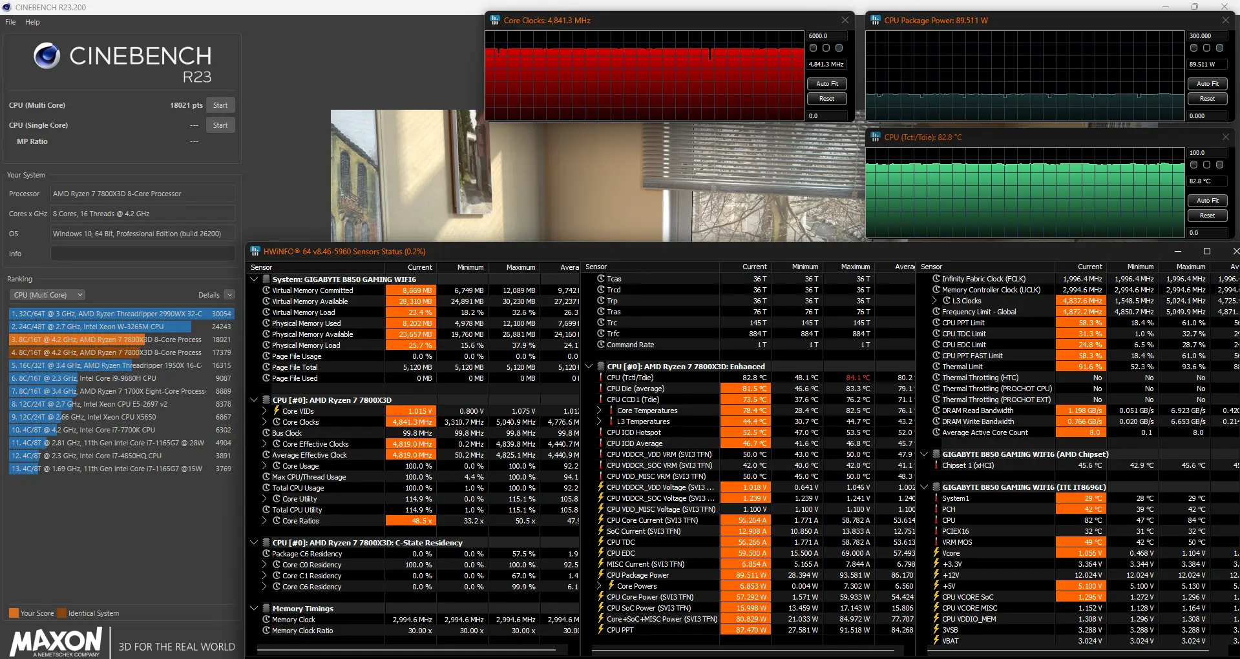Select middle radio option in CPU Package Power graph
Screen dimensions: 1240x659
point(1207,48)
